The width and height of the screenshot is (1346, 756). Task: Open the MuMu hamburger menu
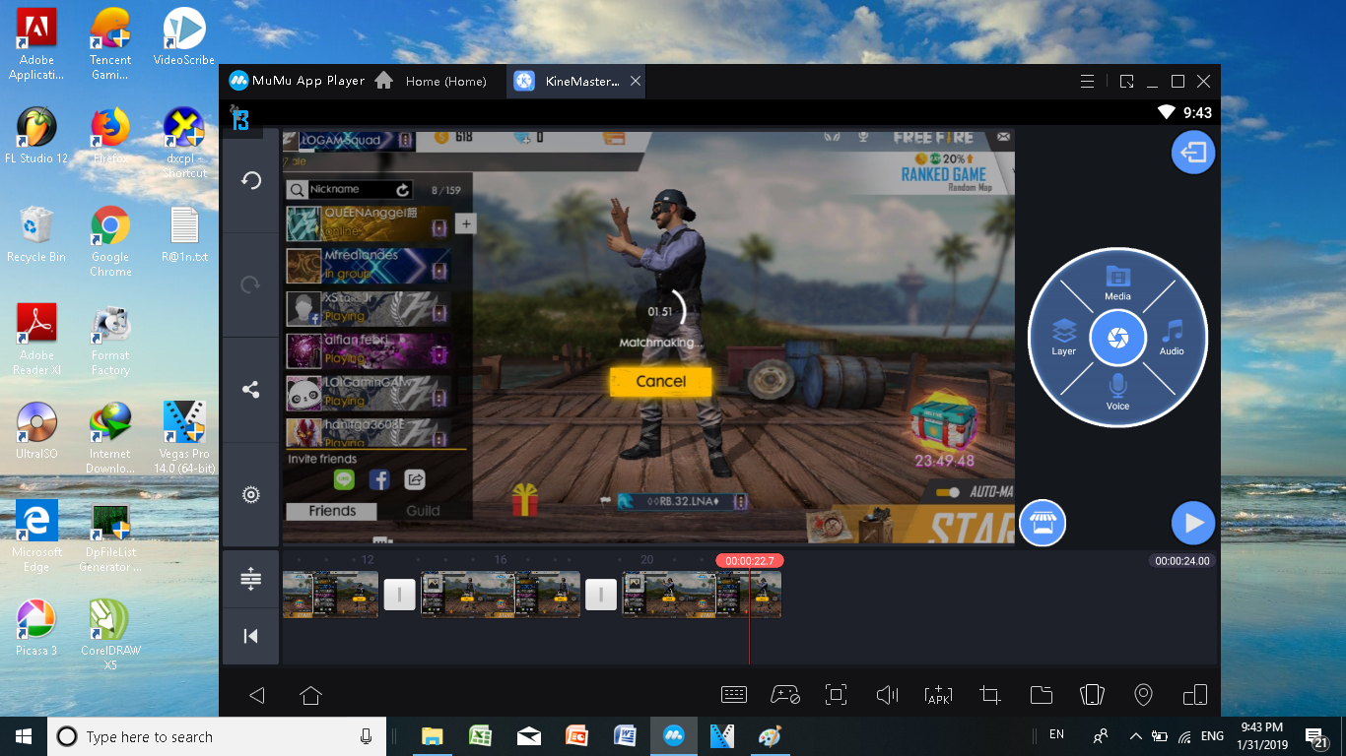(x=1087, y=81)
